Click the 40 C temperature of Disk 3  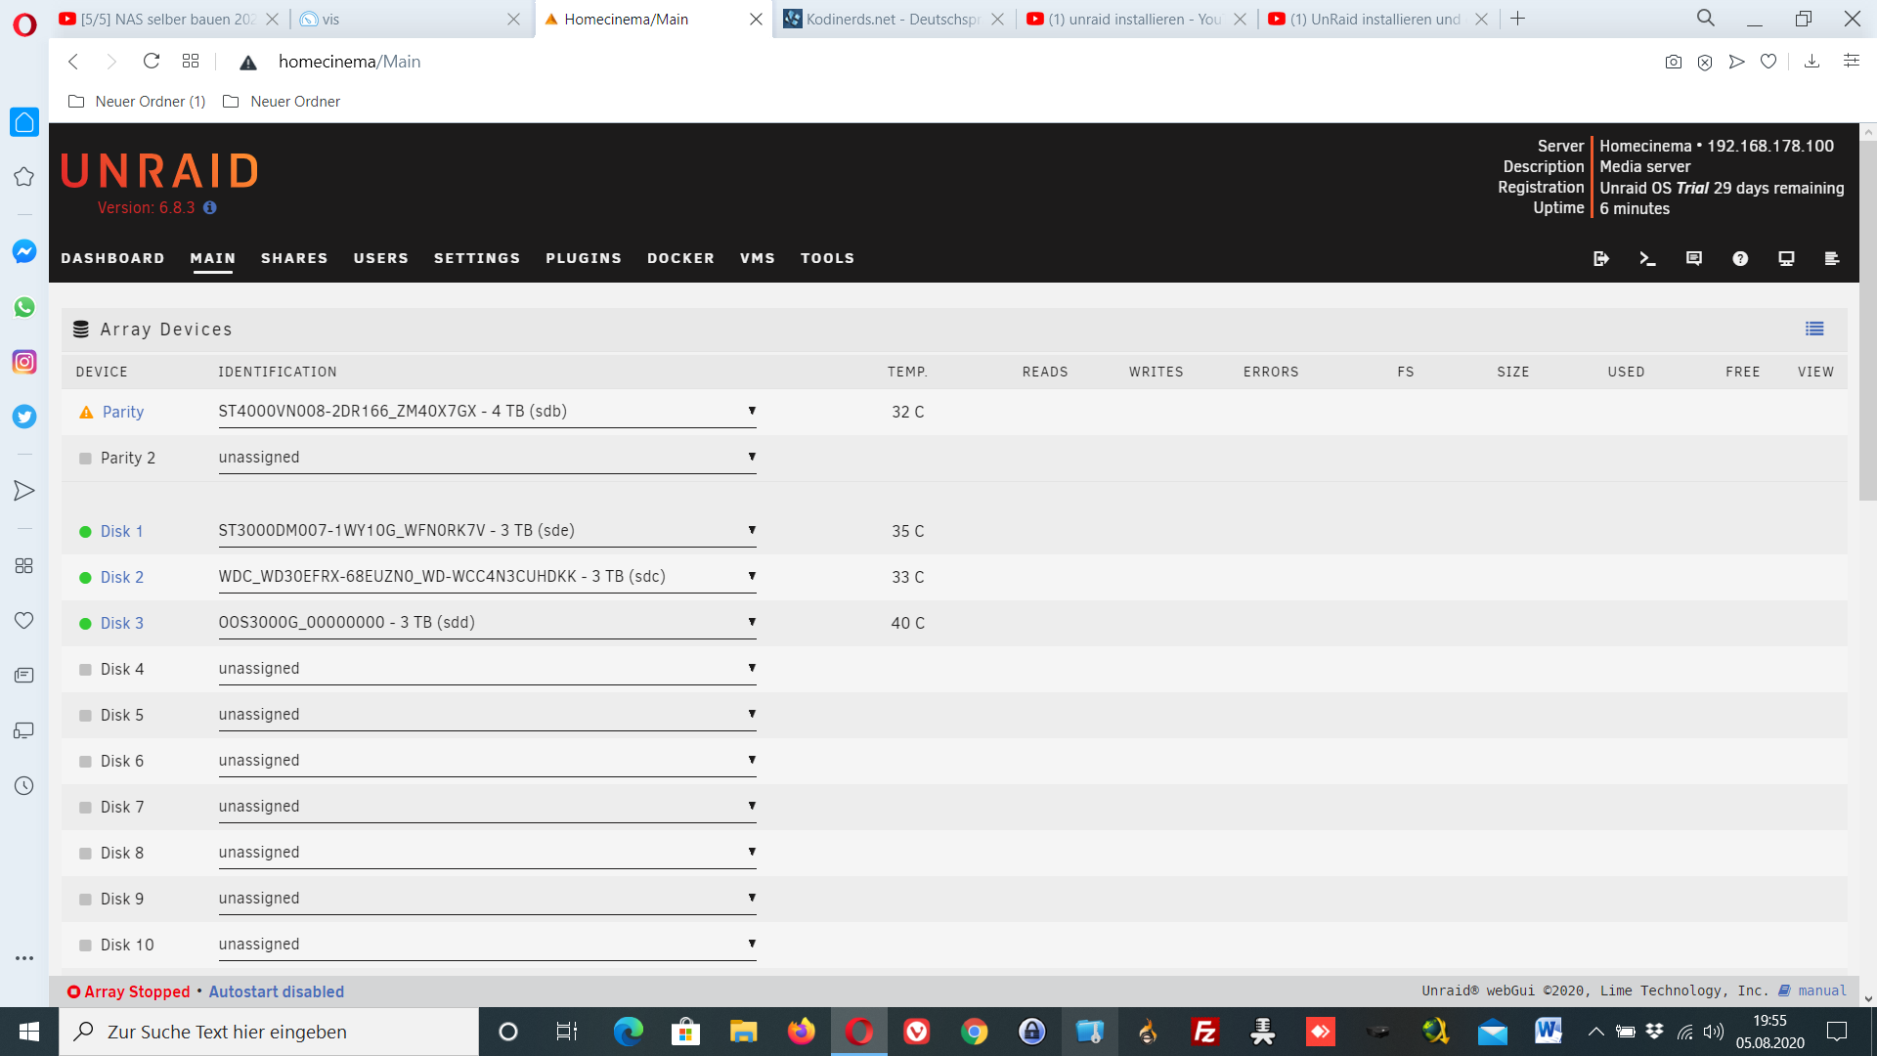tap(907, 624)
